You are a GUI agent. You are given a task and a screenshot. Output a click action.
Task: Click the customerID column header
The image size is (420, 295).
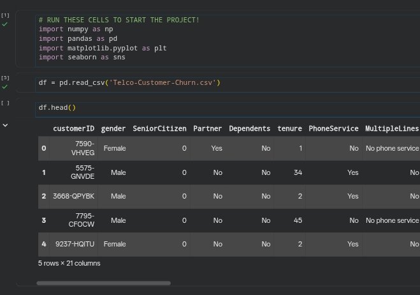[74, 128]
